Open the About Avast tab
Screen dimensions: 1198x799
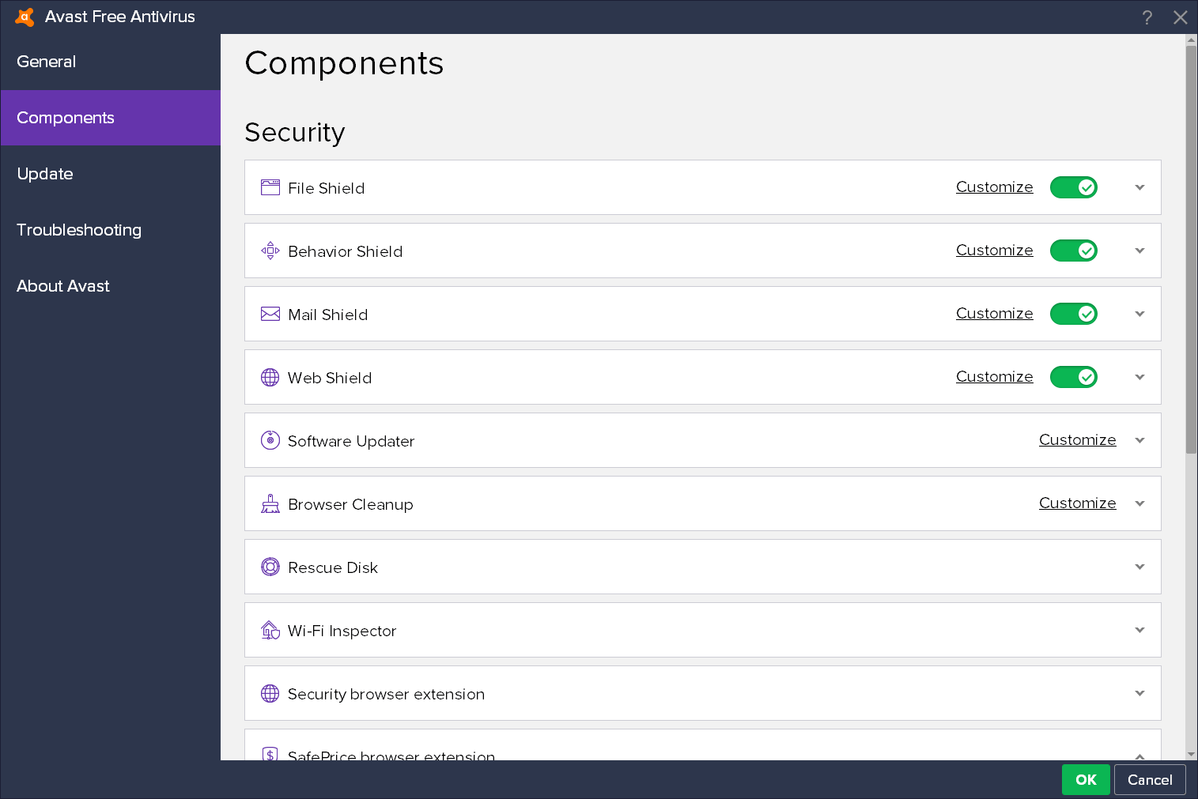pyautogui.click(x=111, y=286)
